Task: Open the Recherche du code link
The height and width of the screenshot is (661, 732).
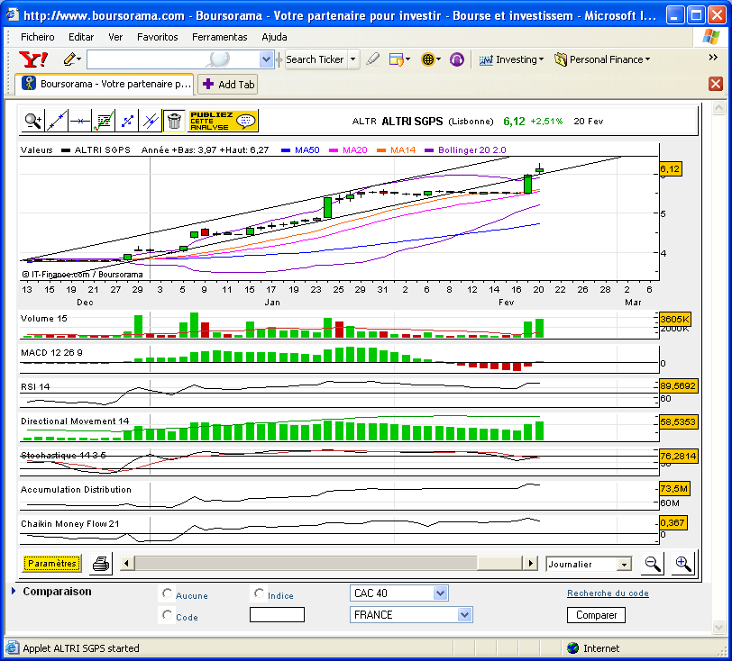Action: point(608,593)
